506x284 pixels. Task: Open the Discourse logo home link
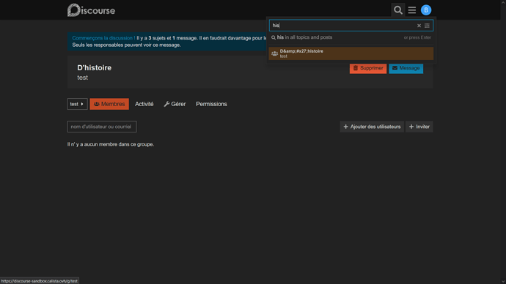tap(91, 10)
